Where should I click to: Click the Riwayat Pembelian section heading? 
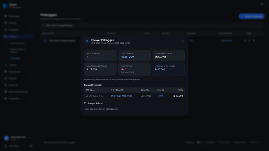(x=93, y=85)
